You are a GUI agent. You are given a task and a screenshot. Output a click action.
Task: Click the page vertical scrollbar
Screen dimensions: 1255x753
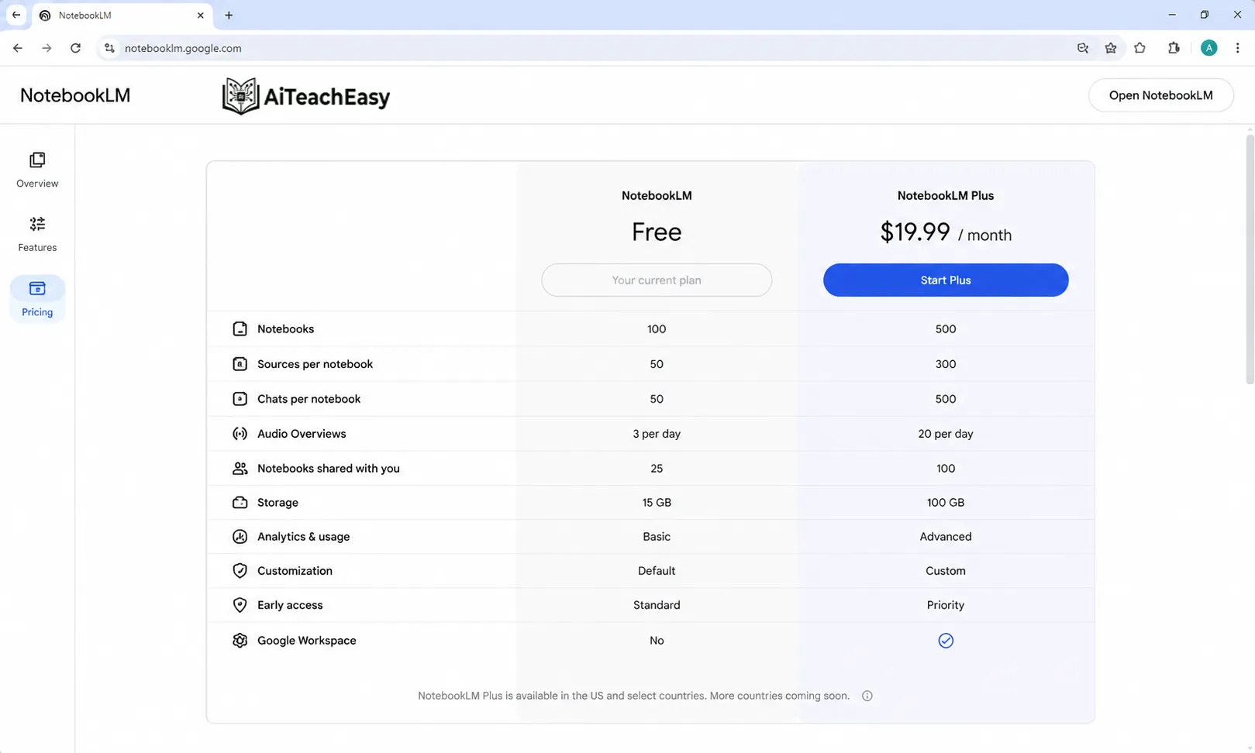coord(1250,260)
